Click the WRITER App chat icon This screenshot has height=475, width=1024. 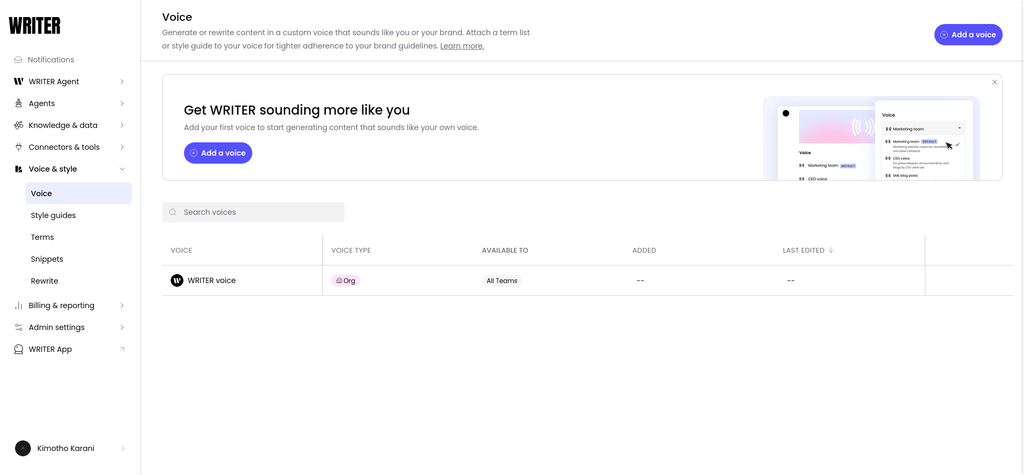point(19,349)
